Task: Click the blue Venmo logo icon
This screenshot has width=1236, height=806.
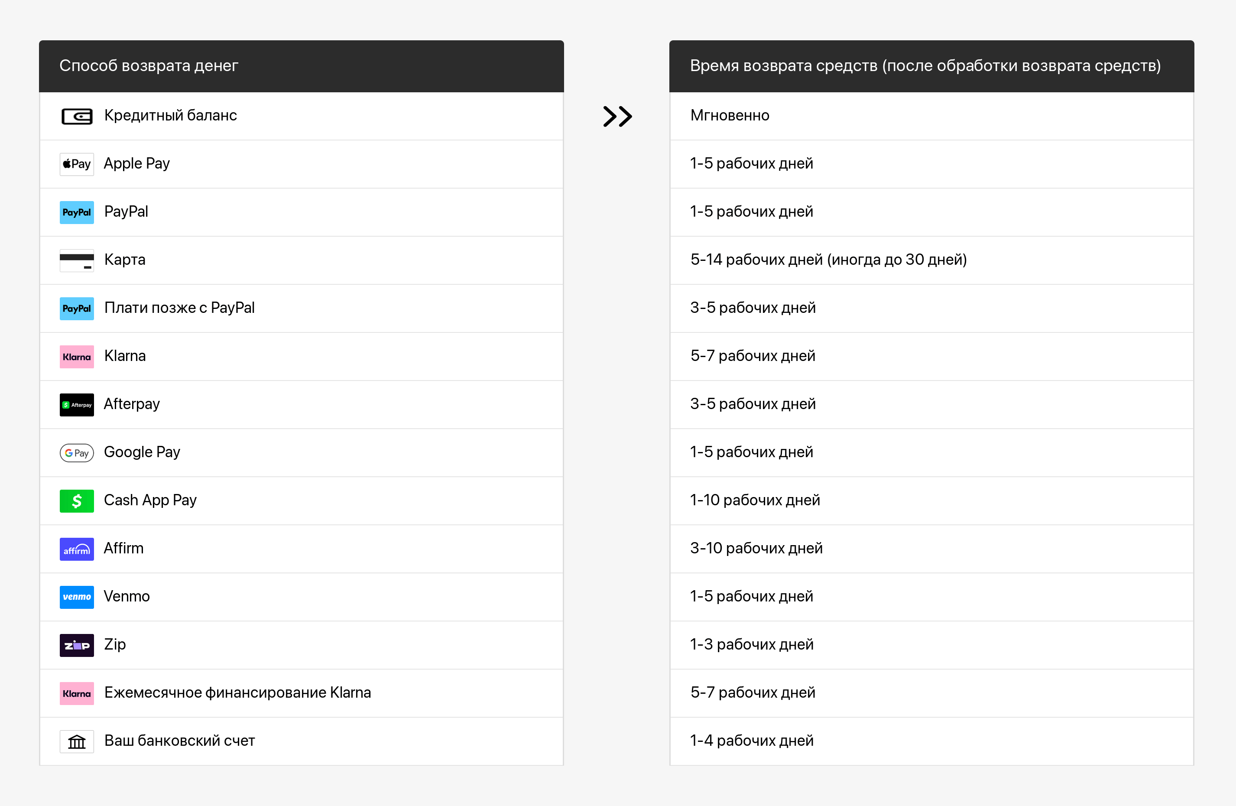Action: (76, 597)
